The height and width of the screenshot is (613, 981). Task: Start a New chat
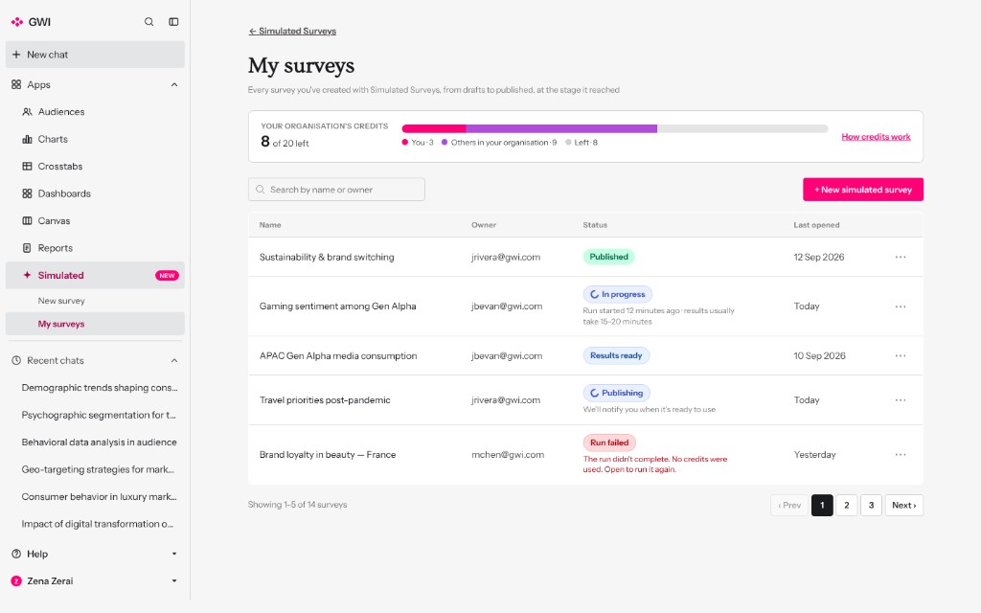tap(95, 55)
